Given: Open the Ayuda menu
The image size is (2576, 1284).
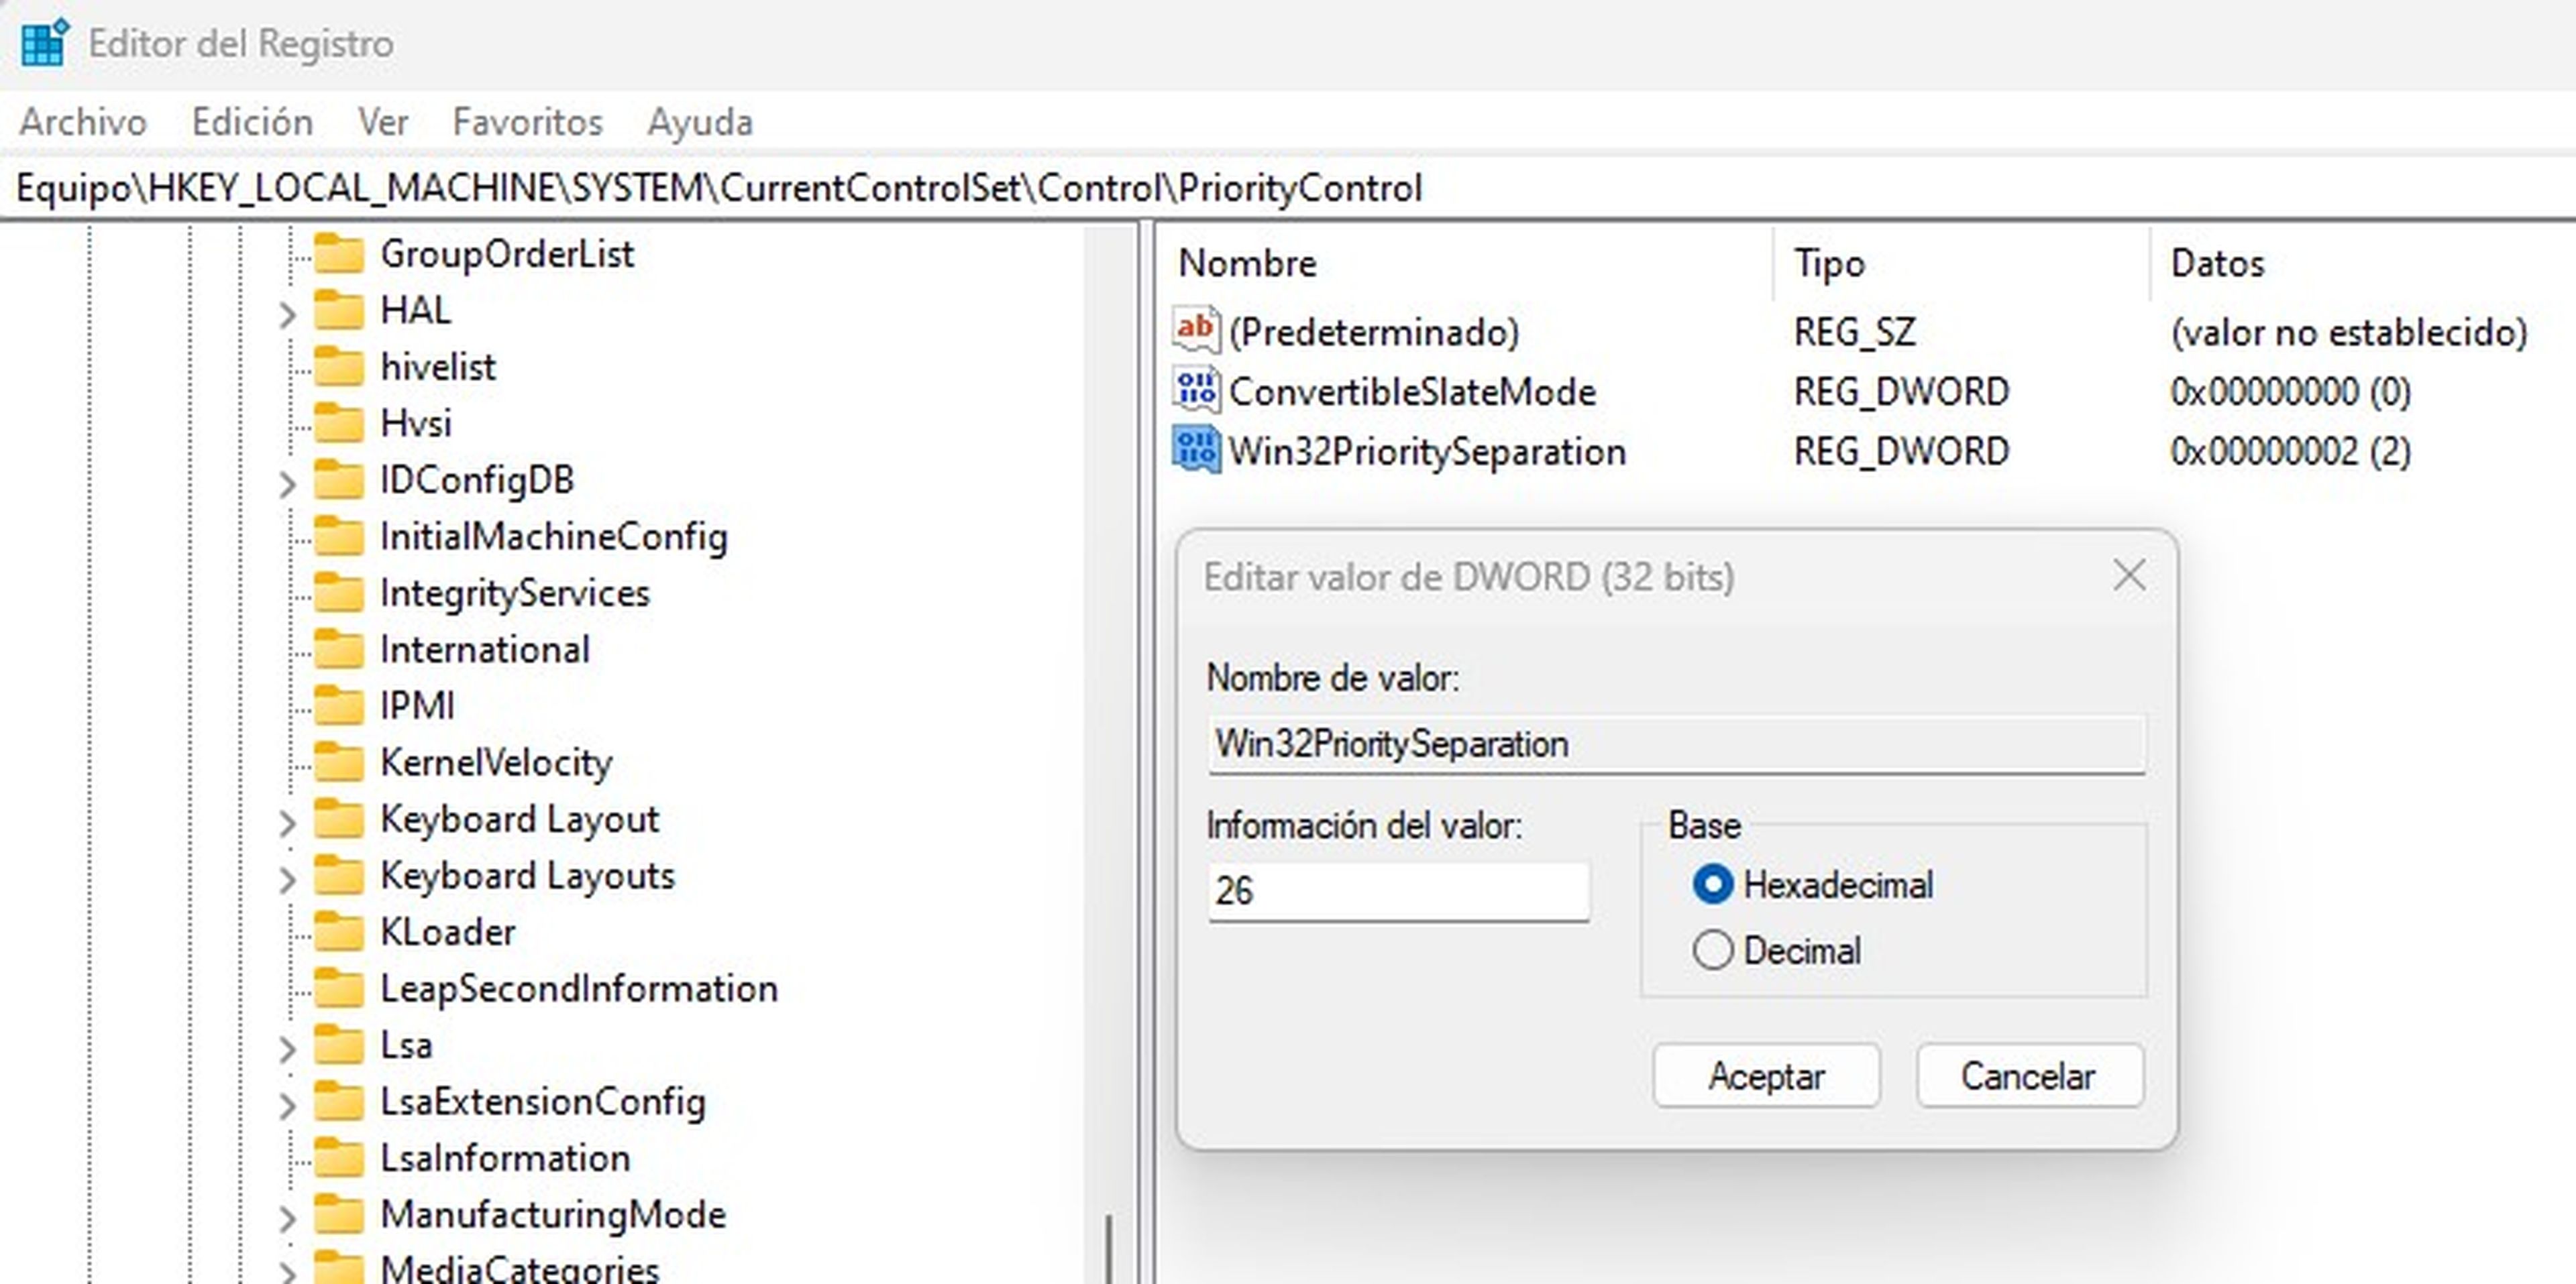Looking at the screenshot, I should point(700,122).
